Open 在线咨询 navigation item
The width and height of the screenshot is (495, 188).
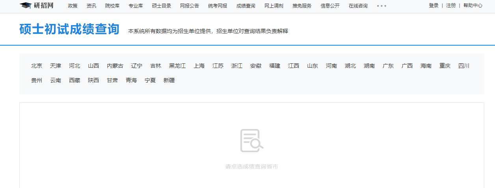pos(358,6)
